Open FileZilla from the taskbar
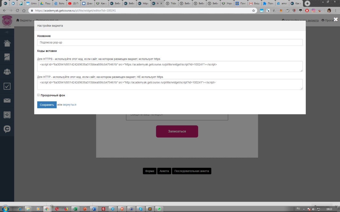The width and height of the screenshot is (340, 212). pyautogui.click(x=103, y=209)
